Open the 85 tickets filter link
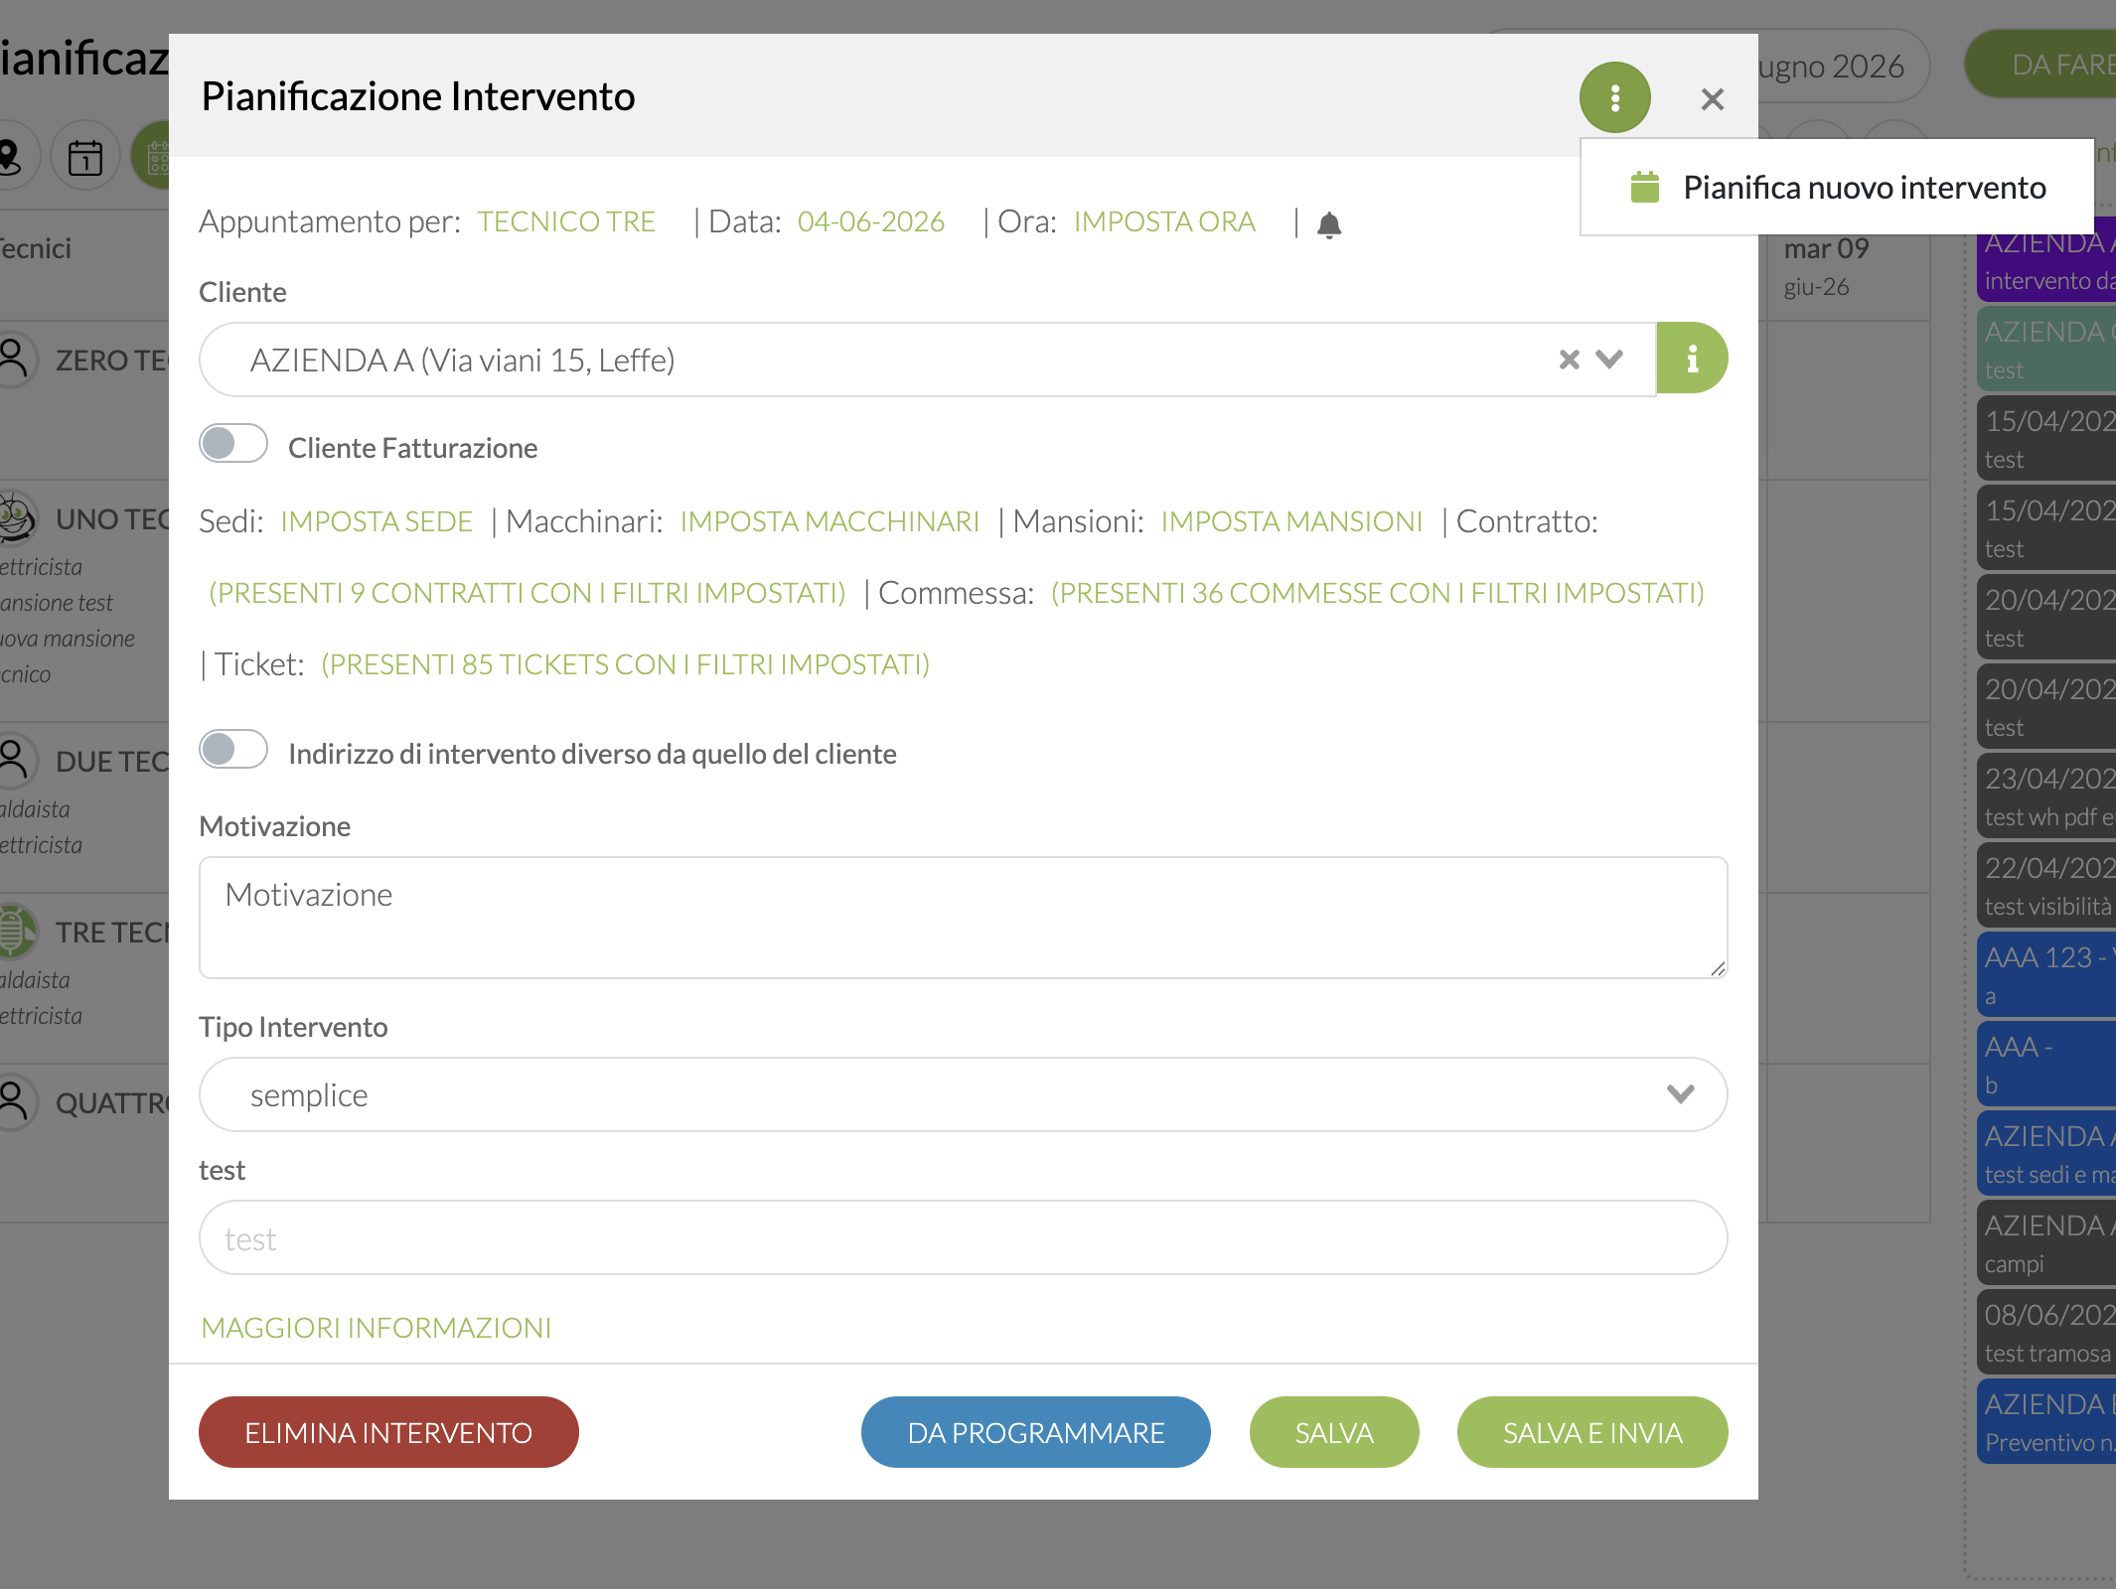This screenshot has width=2116, height=1589. coord(626,664)
